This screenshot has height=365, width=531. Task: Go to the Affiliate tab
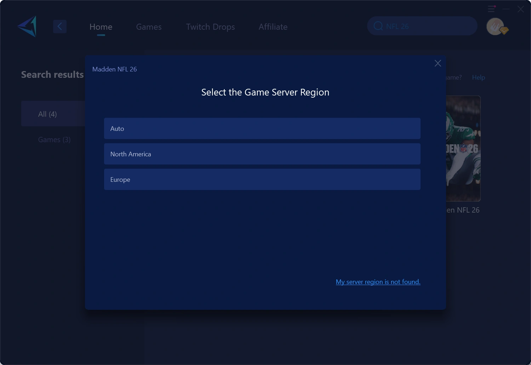pyautogui.click(x=273, y=27)
